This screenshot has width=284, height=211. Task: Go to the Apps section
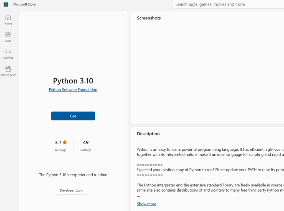[x=8, y=37]
